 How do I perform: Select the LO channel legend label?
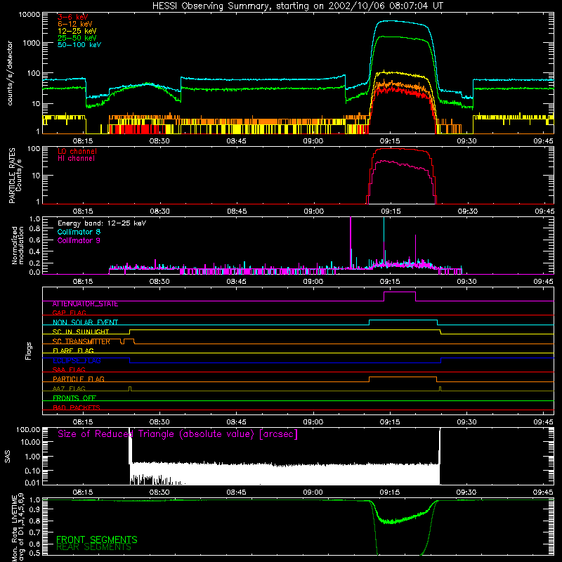(x=77, y=151)
